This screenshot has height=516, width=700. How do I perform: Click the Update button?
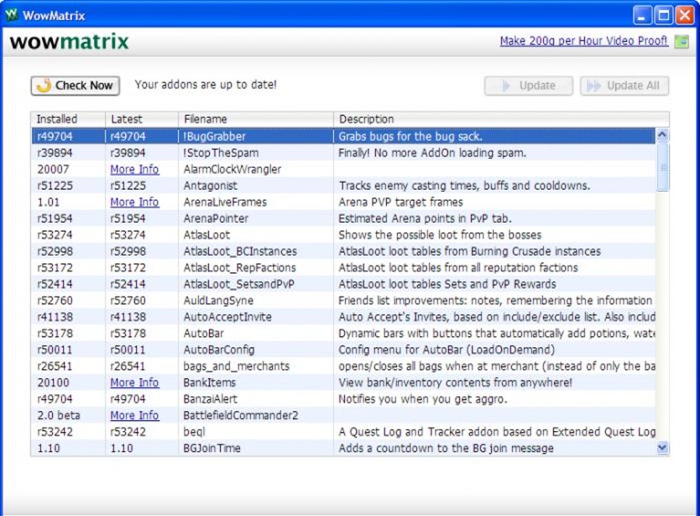point(528,86)
